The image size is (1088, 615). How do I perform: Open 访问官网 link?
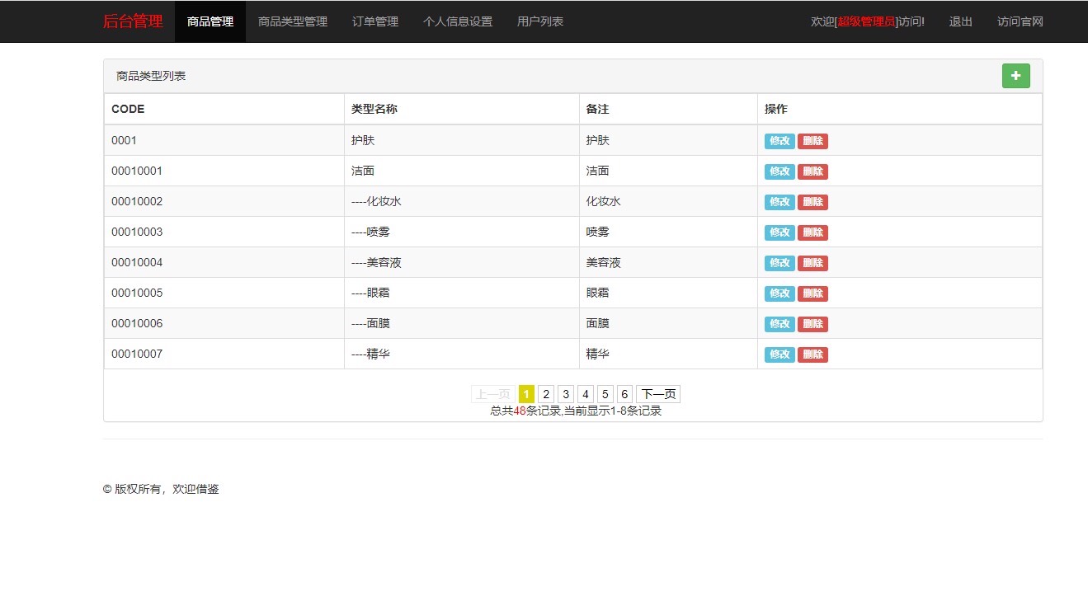1020,21
